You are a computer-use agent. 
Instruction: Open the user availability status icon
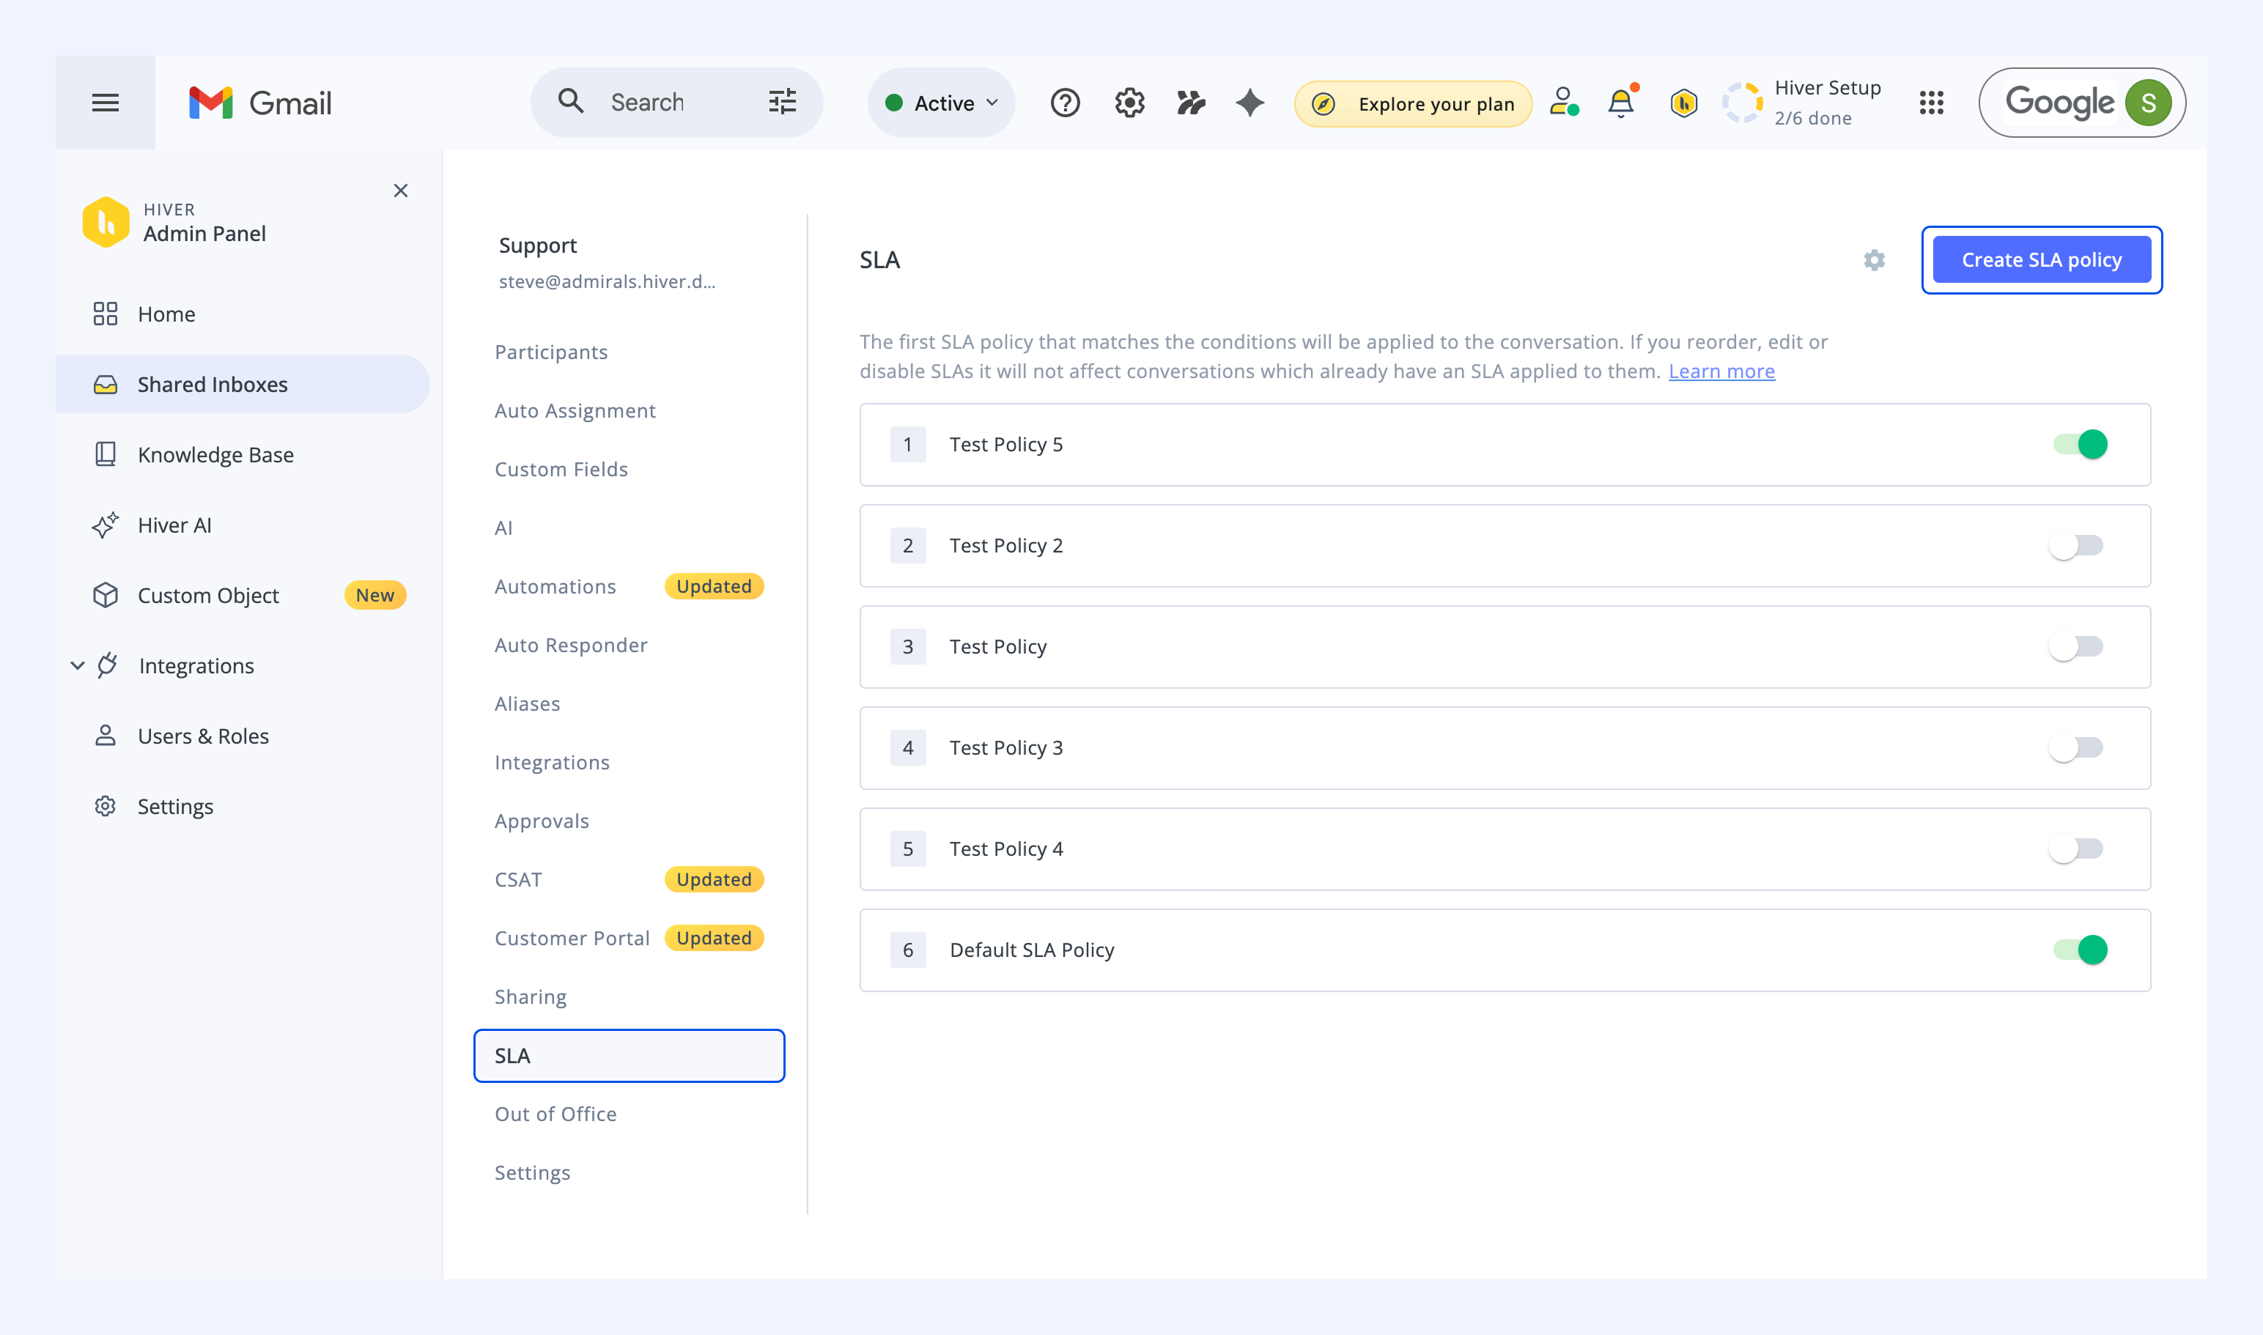(x=1564, y=102)
